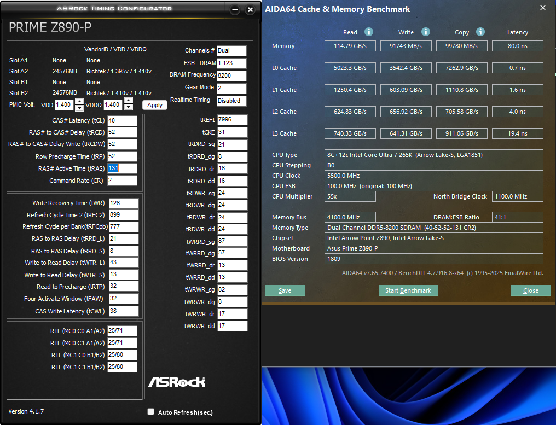Click the tRRD_L value field

[124, 239]
